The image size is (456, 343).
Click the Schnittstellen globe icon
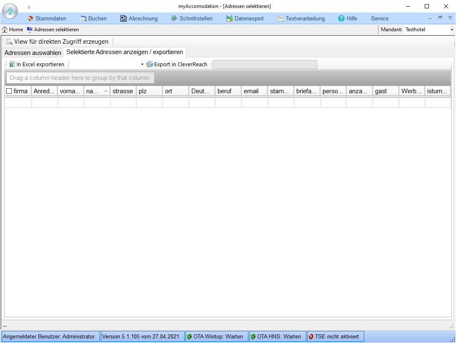174,18
